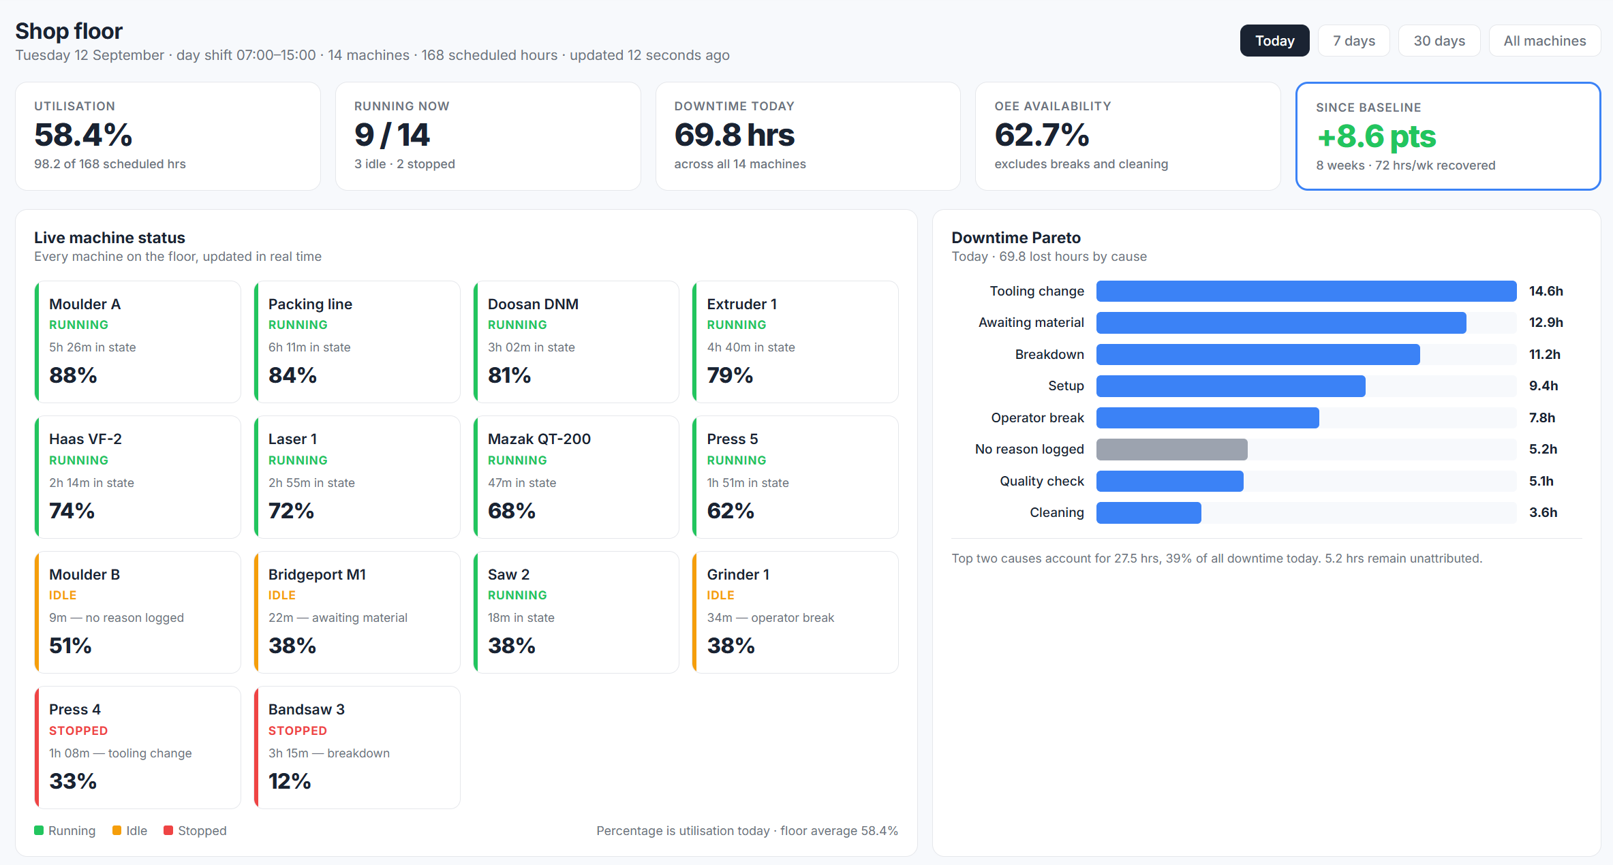Click the 5.1h quality check value
Image resolution: width=1613 pixels, height=865 pixels.
pos(1541,481)
